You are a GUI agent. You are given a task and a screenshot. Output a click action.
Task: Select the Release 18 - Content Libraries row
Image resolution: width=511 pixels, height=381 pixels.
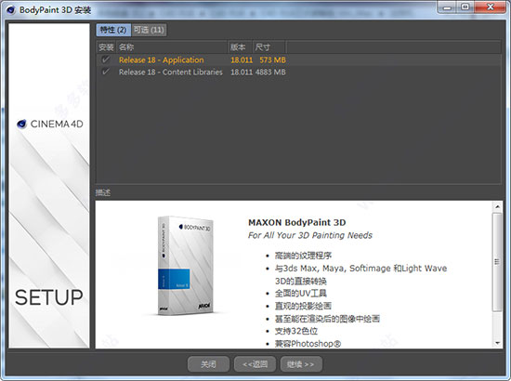[x=298, y=72]
